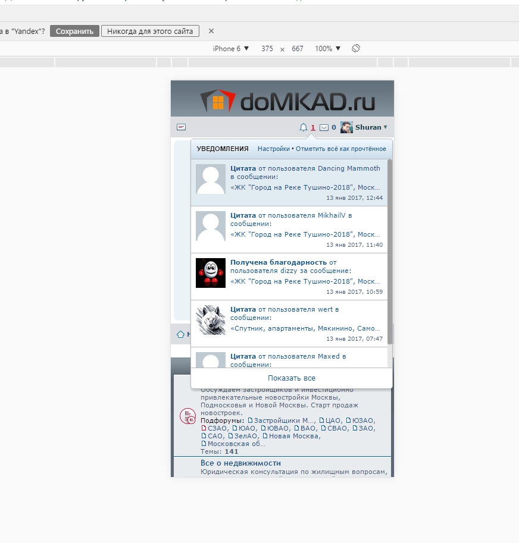519x543 pixels.
Task: Click the notifications bell icon
Action: point(304,127)
